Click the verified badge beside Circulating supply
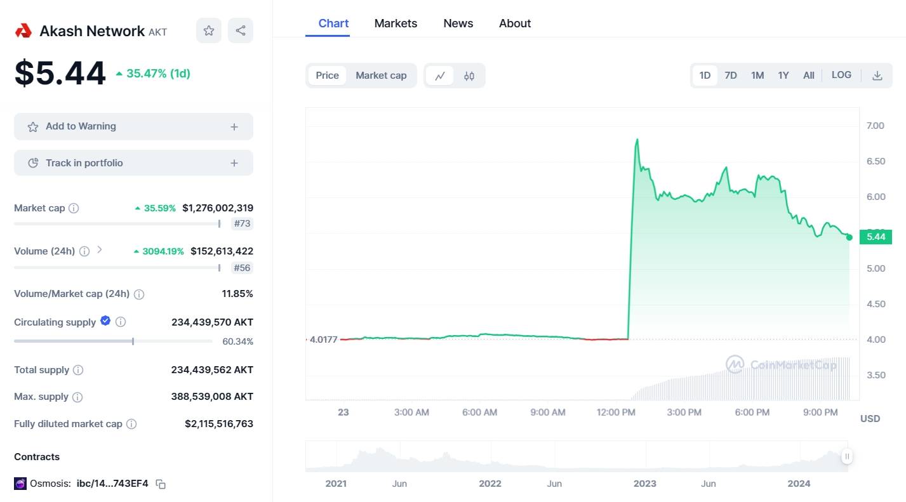The height and width of the screenshot is (502, 906). 105,321
